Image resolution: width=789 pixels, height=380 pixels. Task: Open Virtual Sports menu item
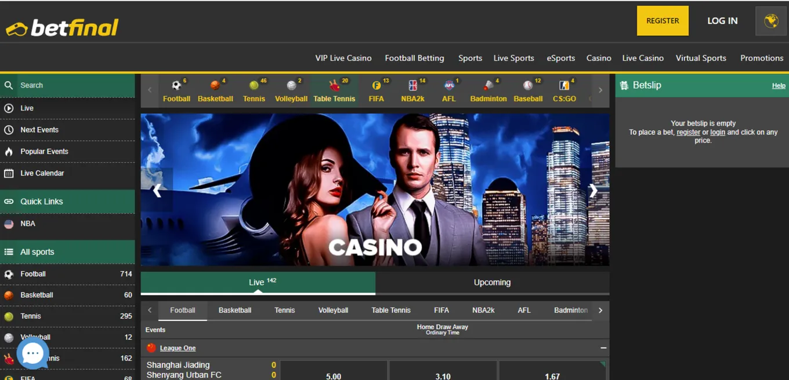pyautogui.click(x=701, y=58)
